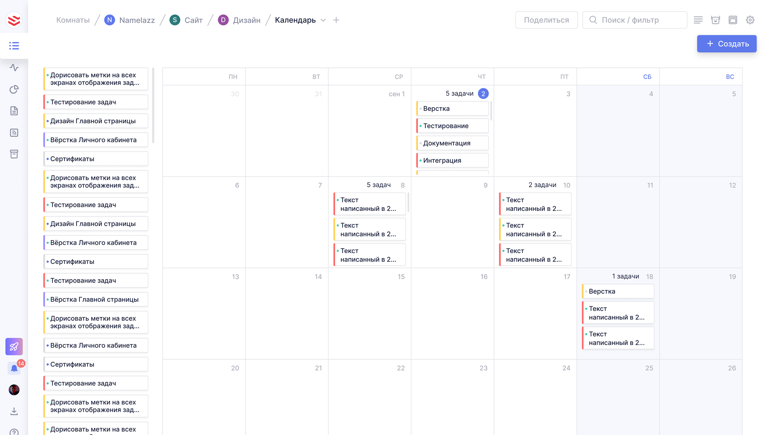Click the download icon in sidebar
The height and width of the screenshot is (435, 774).
pos(14,411)
